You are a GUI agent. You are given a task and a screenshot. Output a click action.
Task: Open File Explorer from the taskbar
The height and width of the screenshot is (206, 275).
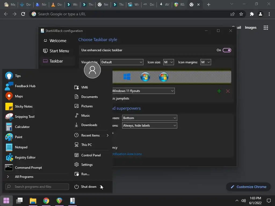pyautogui.click(x=33, y=201)
